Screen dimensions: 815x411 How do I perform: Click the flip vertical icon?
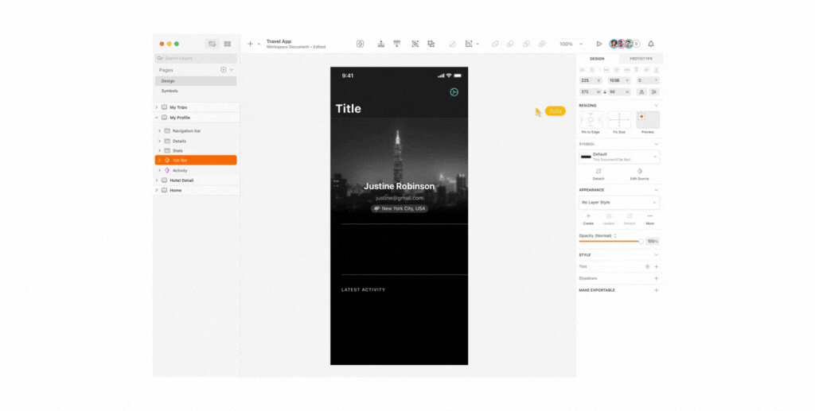[654, 92]
